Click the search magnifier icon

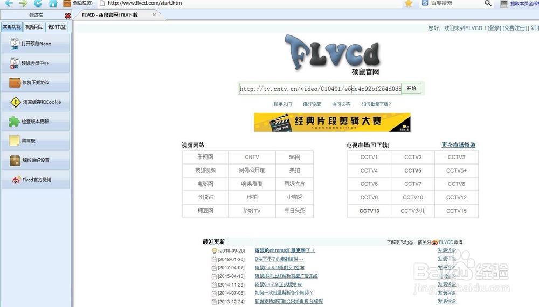(488, 3)
